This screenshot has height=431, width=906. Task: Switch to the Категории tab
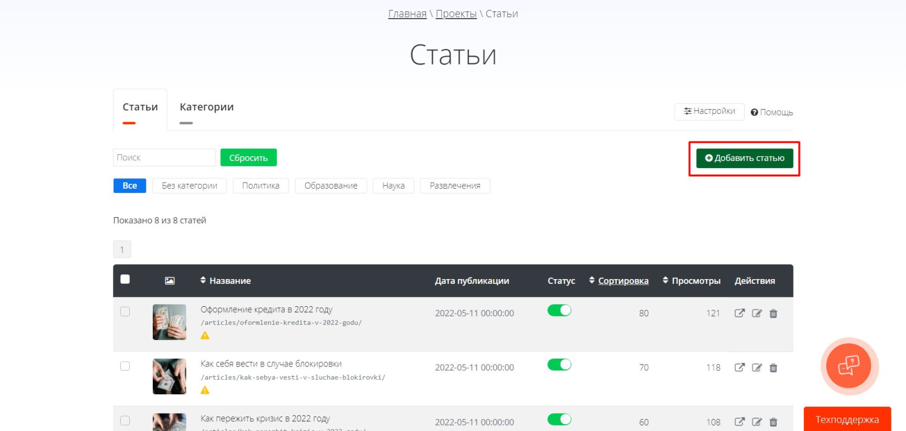click(x=207, y=107)
